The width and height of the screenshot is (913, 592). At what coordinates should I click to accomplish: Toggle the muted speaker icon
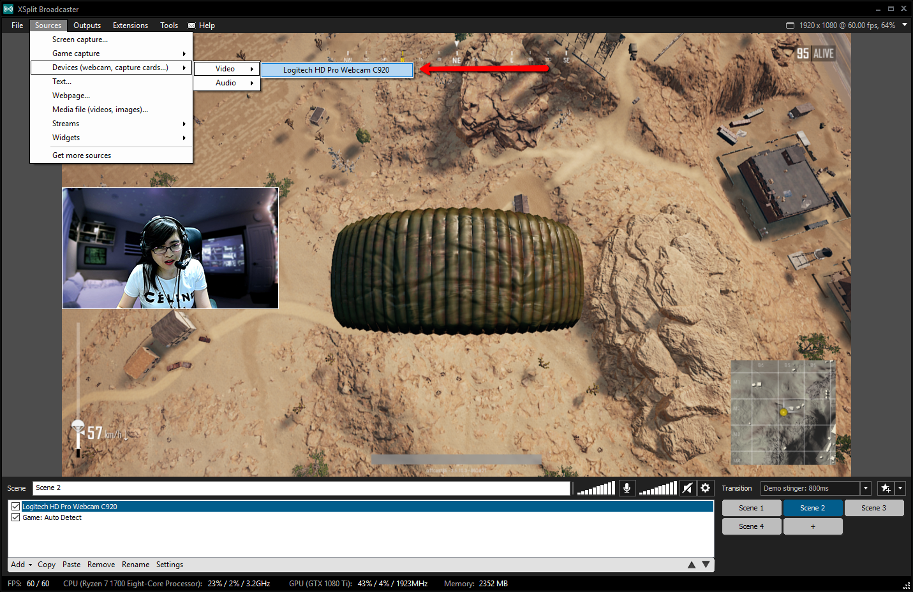pos(687,488)
